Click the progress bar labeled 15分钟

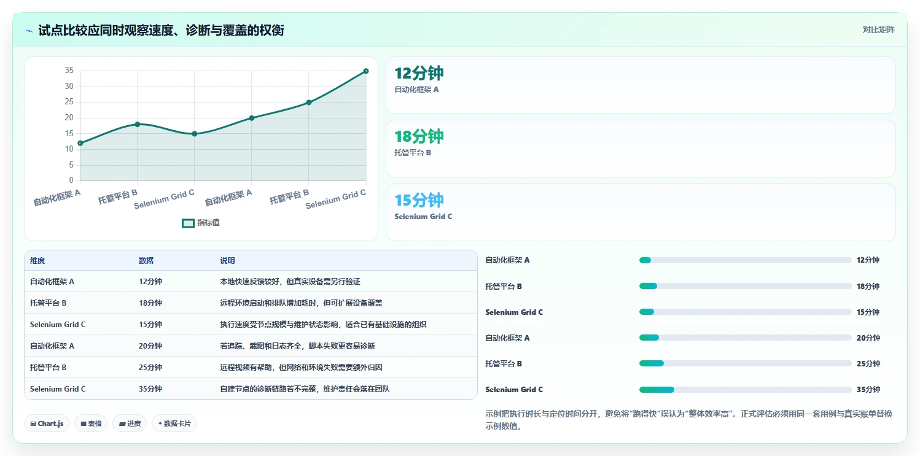745,312
